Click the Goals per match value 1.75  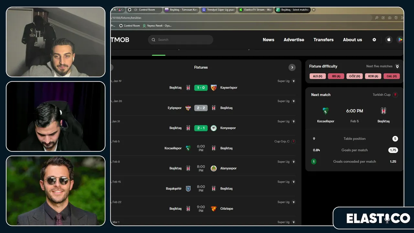(x=393, y=150)
